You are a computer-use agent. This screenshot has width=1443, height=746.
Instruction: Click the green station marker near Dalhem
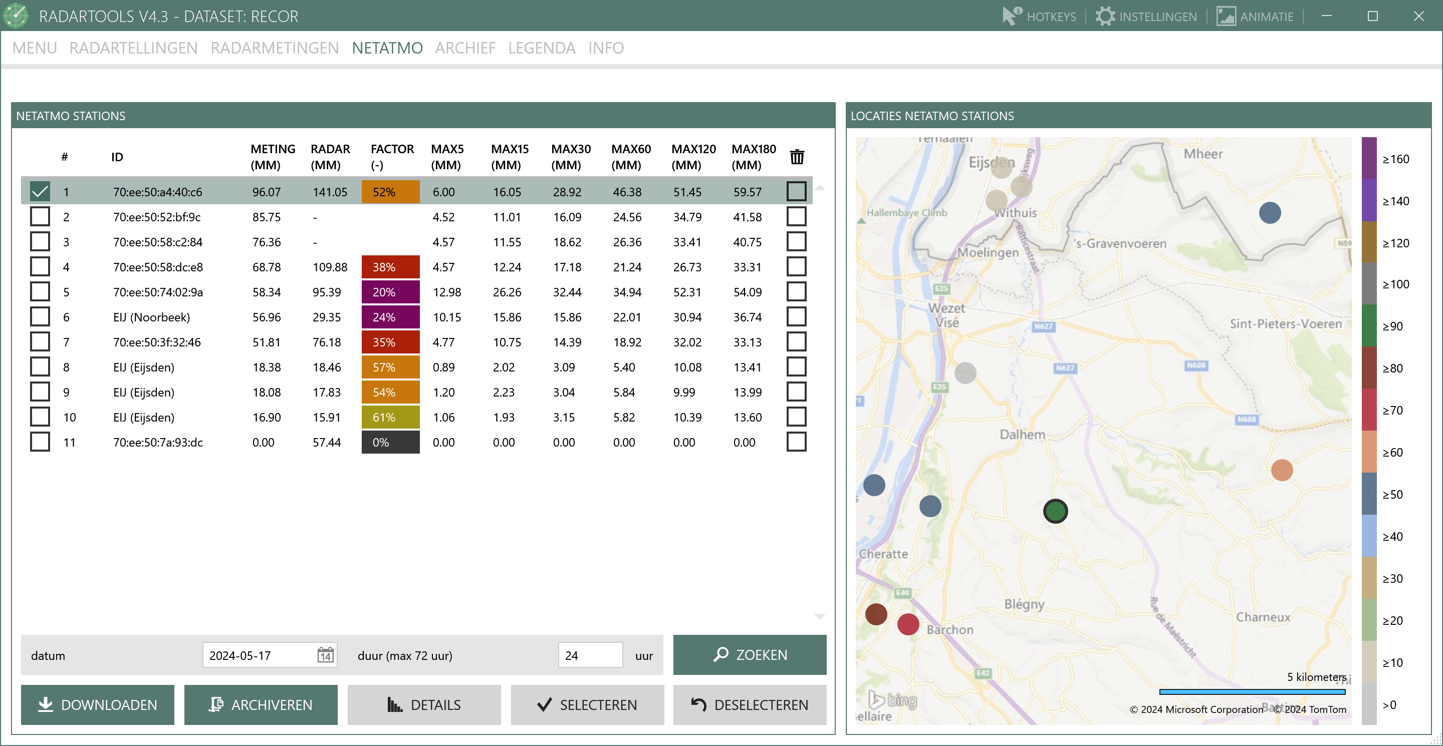1055,511
